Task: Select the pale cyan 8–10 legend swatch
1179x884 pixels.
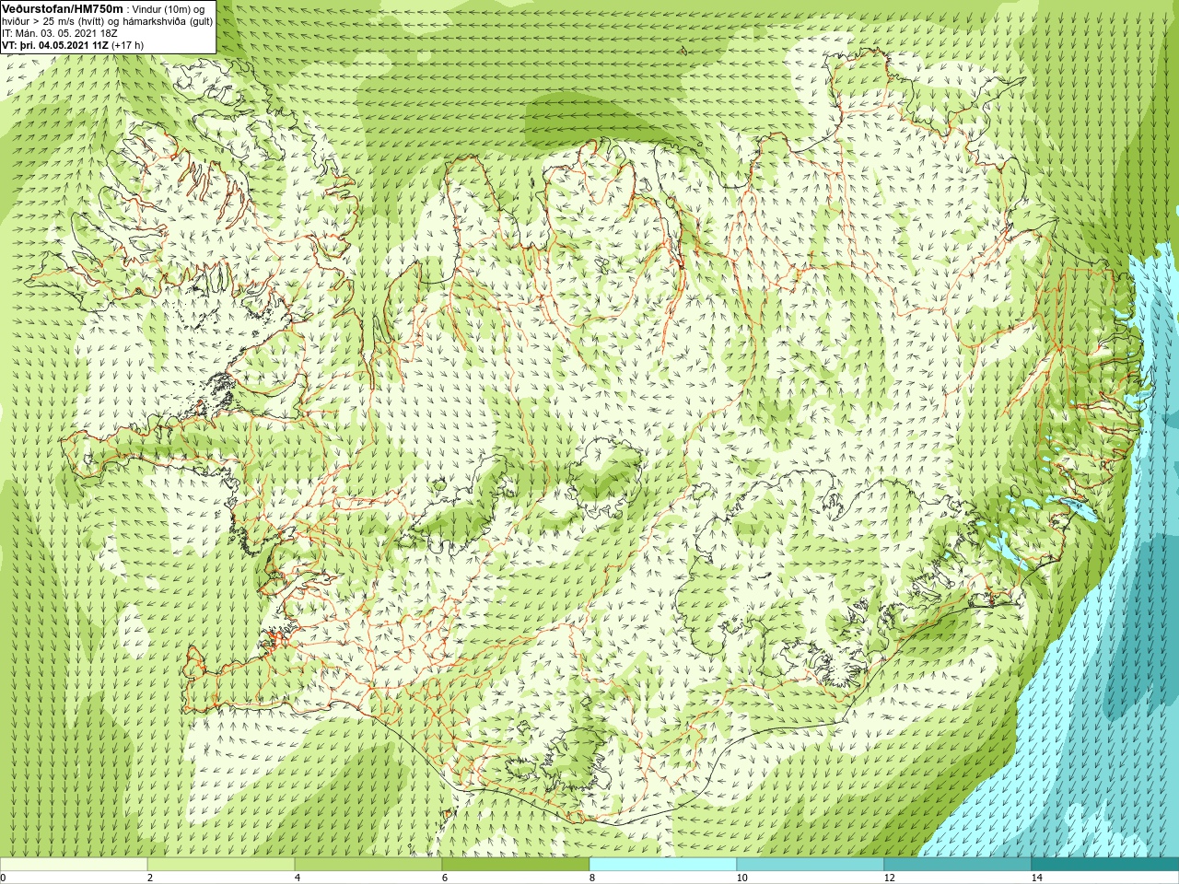Action: (663, 865)
